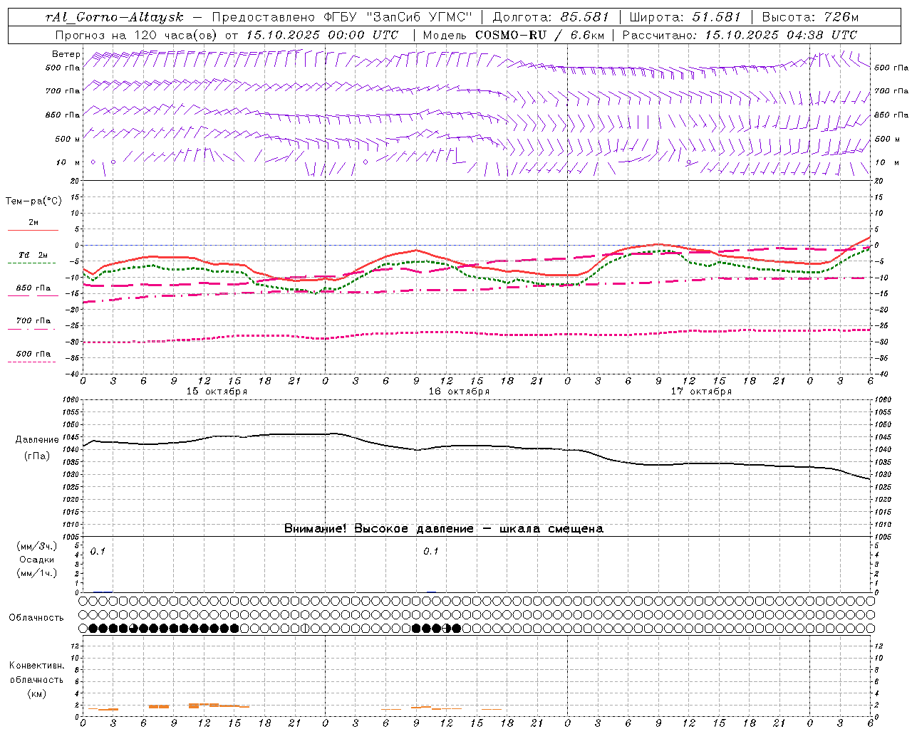
Task: Click the Давление pressure chart label
Action: 37,440
